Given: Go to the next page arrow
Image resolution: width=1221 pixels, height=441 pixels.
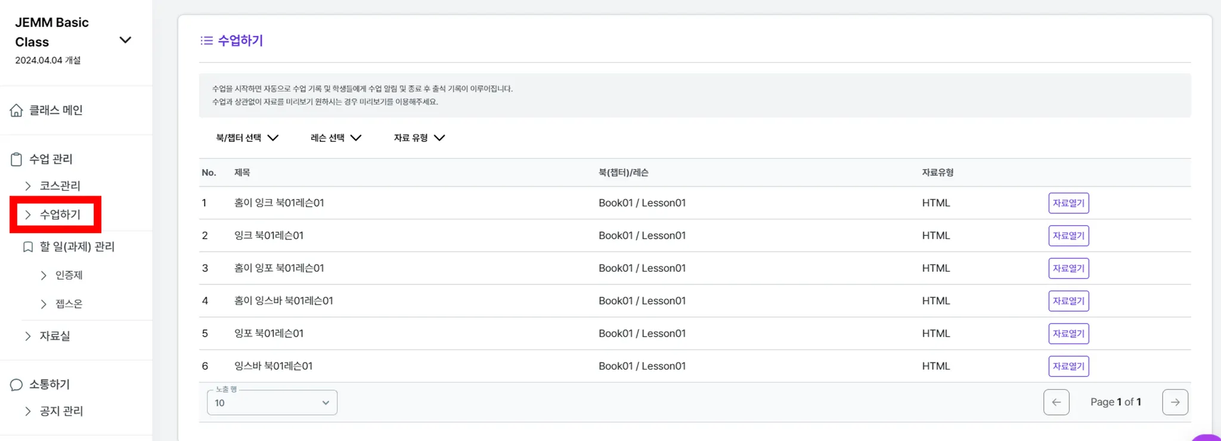Looking at the screenshot, I should (x=1175, y=402).
